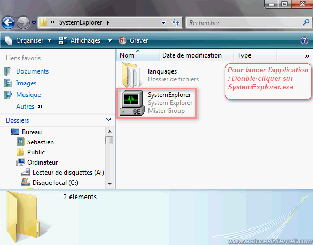Select Bureau in folder tree

pyautogui.click(x=32, y=132)
